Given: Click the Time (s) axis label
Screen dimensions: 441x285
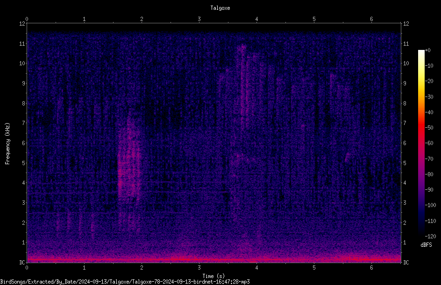Looking at the screenshot, I should tap(213, 276).
